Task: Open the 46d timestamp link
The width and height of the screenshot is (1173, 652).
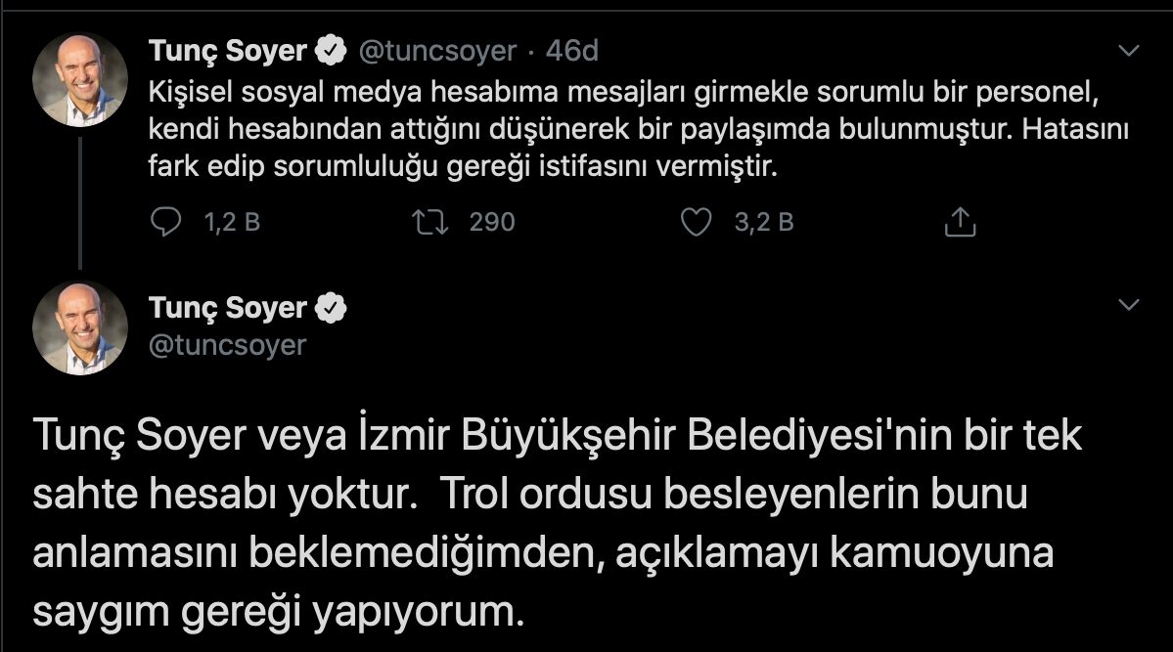Action: click(572, 51)
